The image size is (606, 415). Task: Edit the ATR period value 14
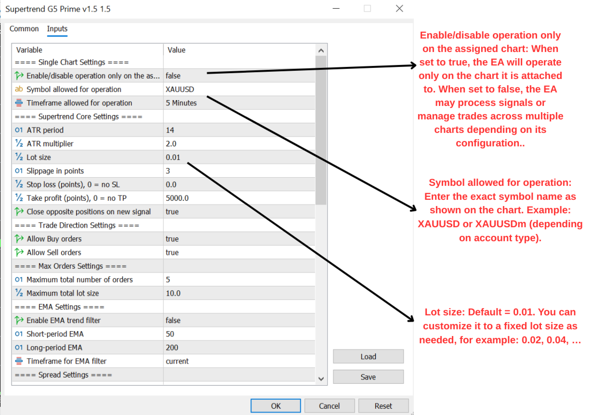pyautogui.click(x=239, y=130)
